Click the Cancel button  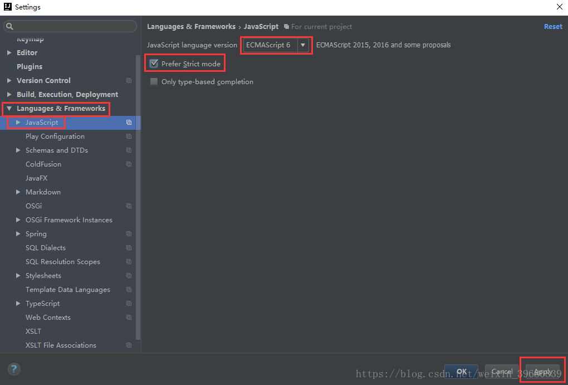pyautogui.click(x=502, y=372)
